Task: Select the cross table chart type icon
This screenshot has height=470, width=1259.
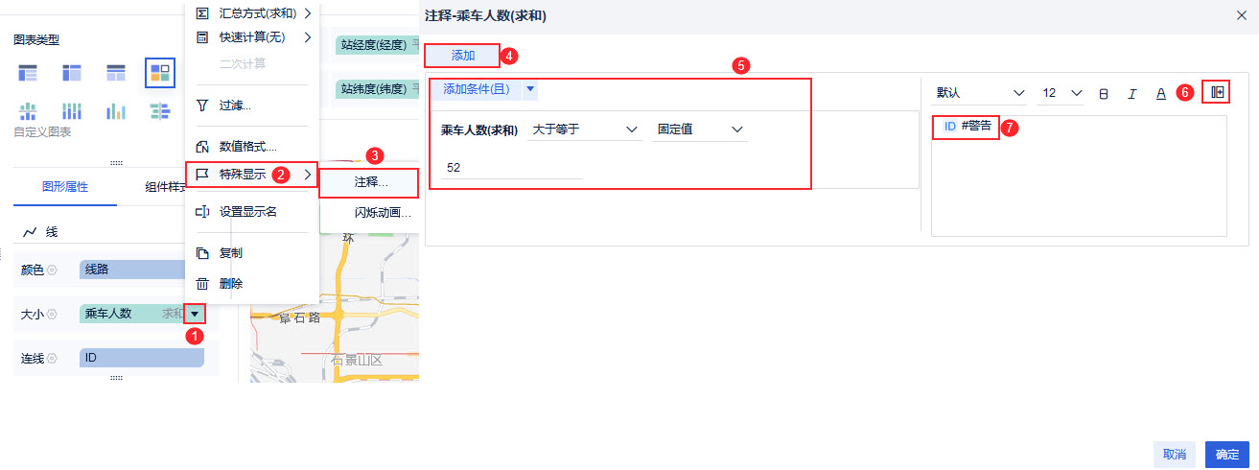Action: click(x=72, y=73)
